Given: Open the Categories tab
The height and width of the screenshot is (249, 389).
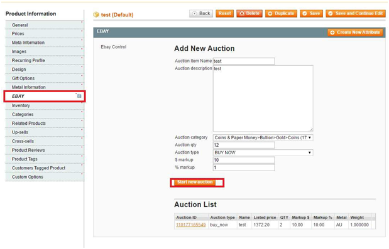Looking at the screenshot, I should (45, 114).
